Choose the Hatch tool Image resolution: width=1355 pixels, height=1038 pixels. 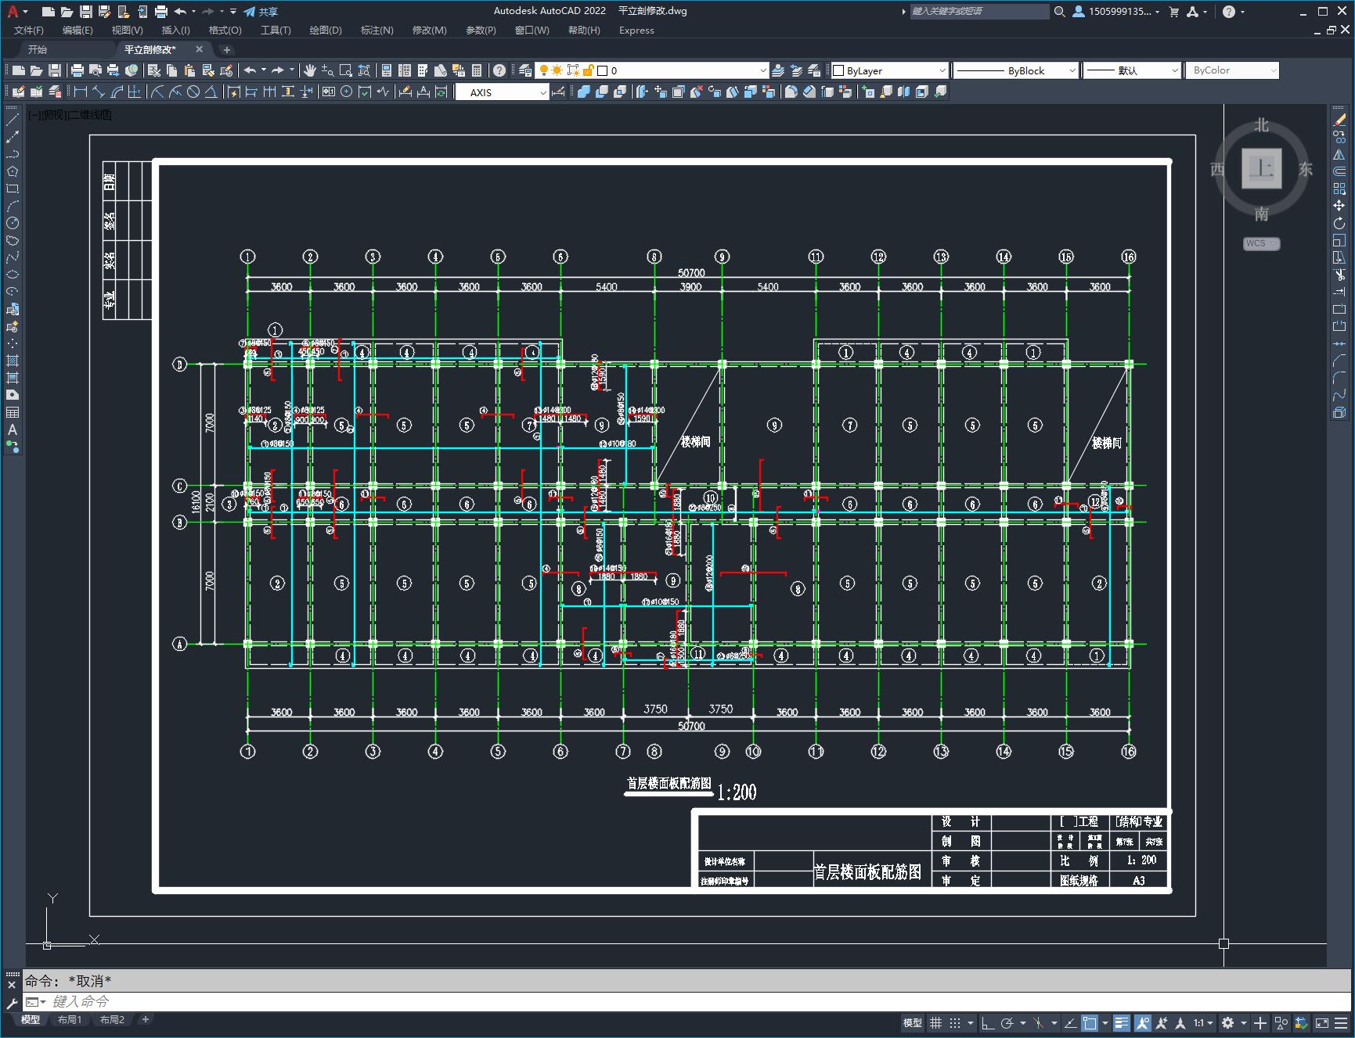(13, 361)
